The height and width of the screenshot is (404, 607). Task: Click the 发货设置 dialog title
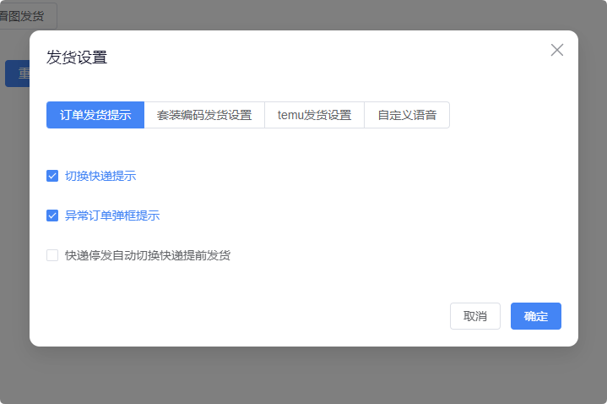tap(77, 57)
